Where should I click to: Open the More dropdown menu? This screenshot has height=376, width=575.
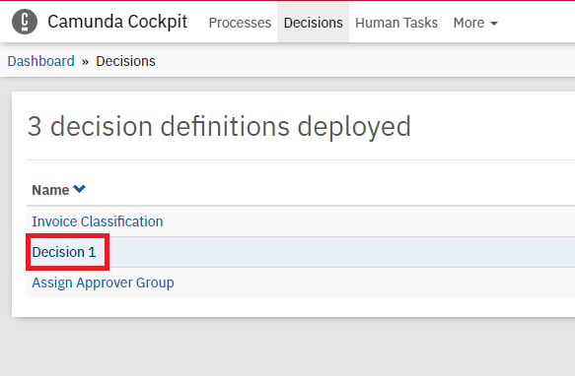[475, 23]
